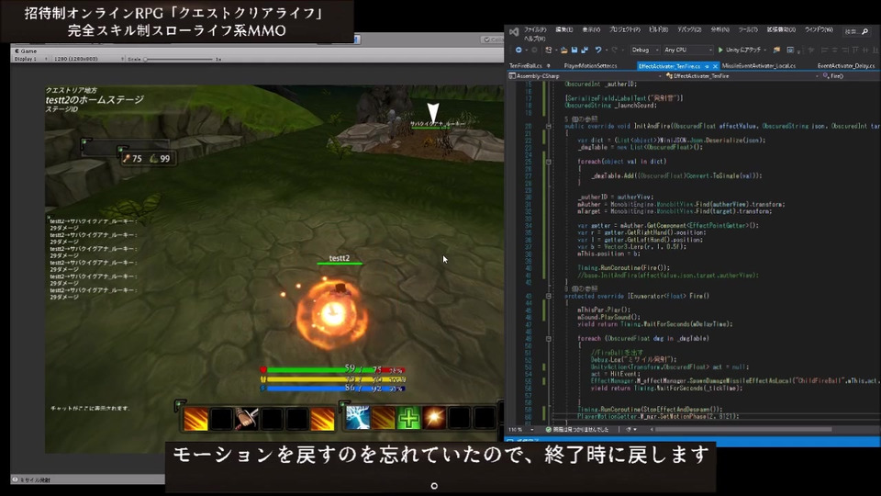Click the save all icon in VS toolbar
Image resolution: width=881 pixels, height=496 pixels.
pos(585,50)
